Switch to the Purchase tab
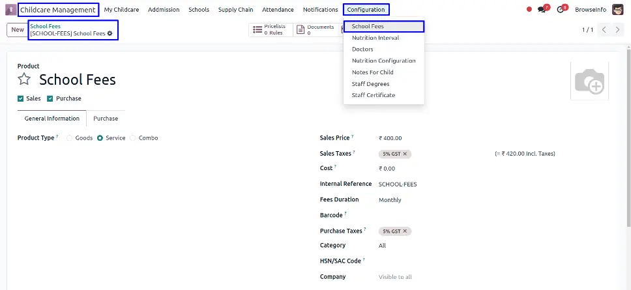The height and width of the screenshot is (290, 631). pos(106,119)
